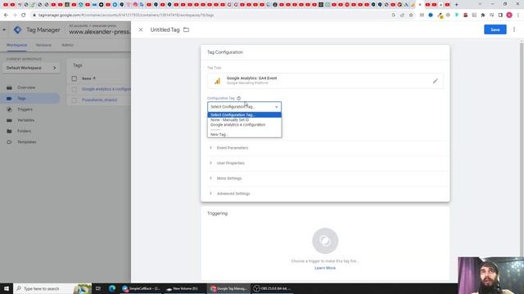Open Tags in the sidebar
524x294 pixels.
point(21,98)
